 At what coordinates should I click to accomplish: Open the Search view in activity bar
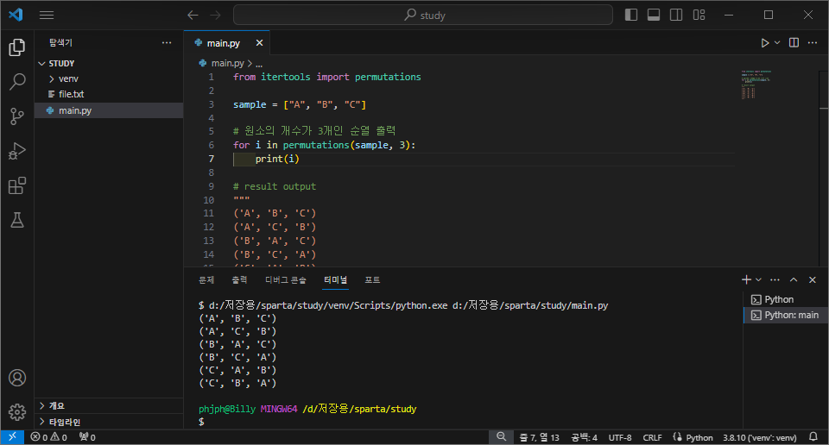(x=17, y=82)
